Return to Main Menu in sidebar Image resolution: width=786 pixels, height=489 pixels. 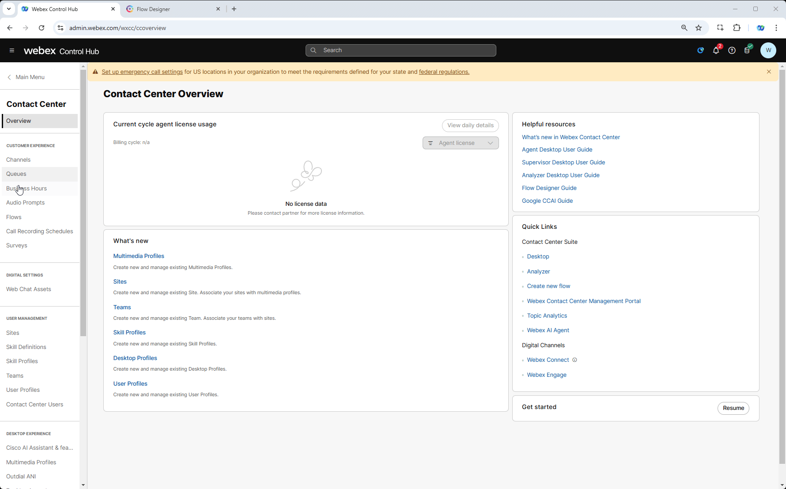pos(26,77)
